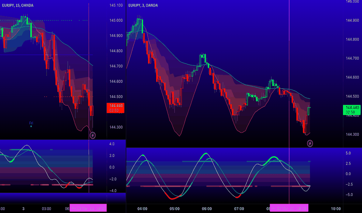
Task: Click the lightning event icon in the 15-minute chart
Action: pyautogui.click(x=92, y=135)
